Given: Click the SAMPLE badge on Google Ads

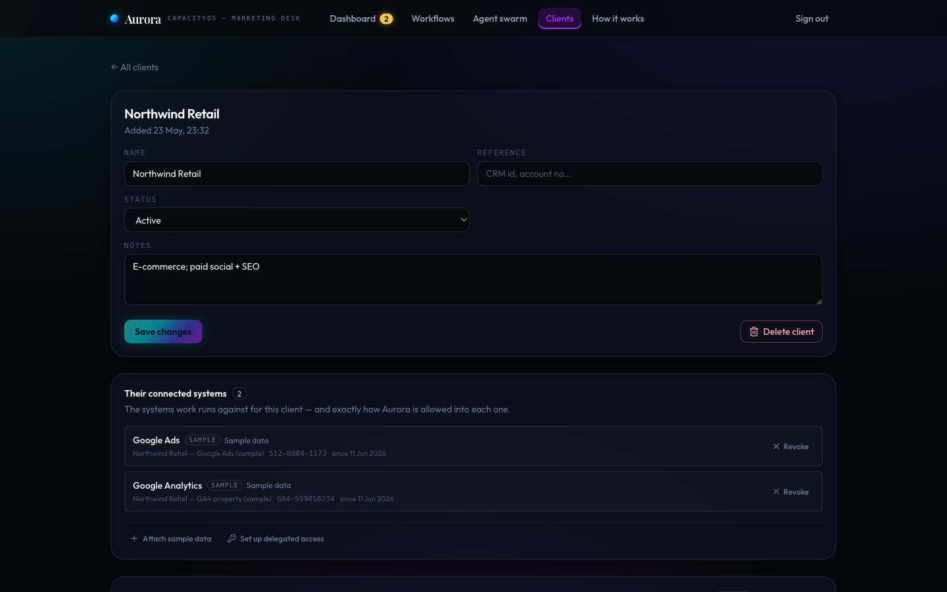Looking at the screenshot, I should pos(203,440).
